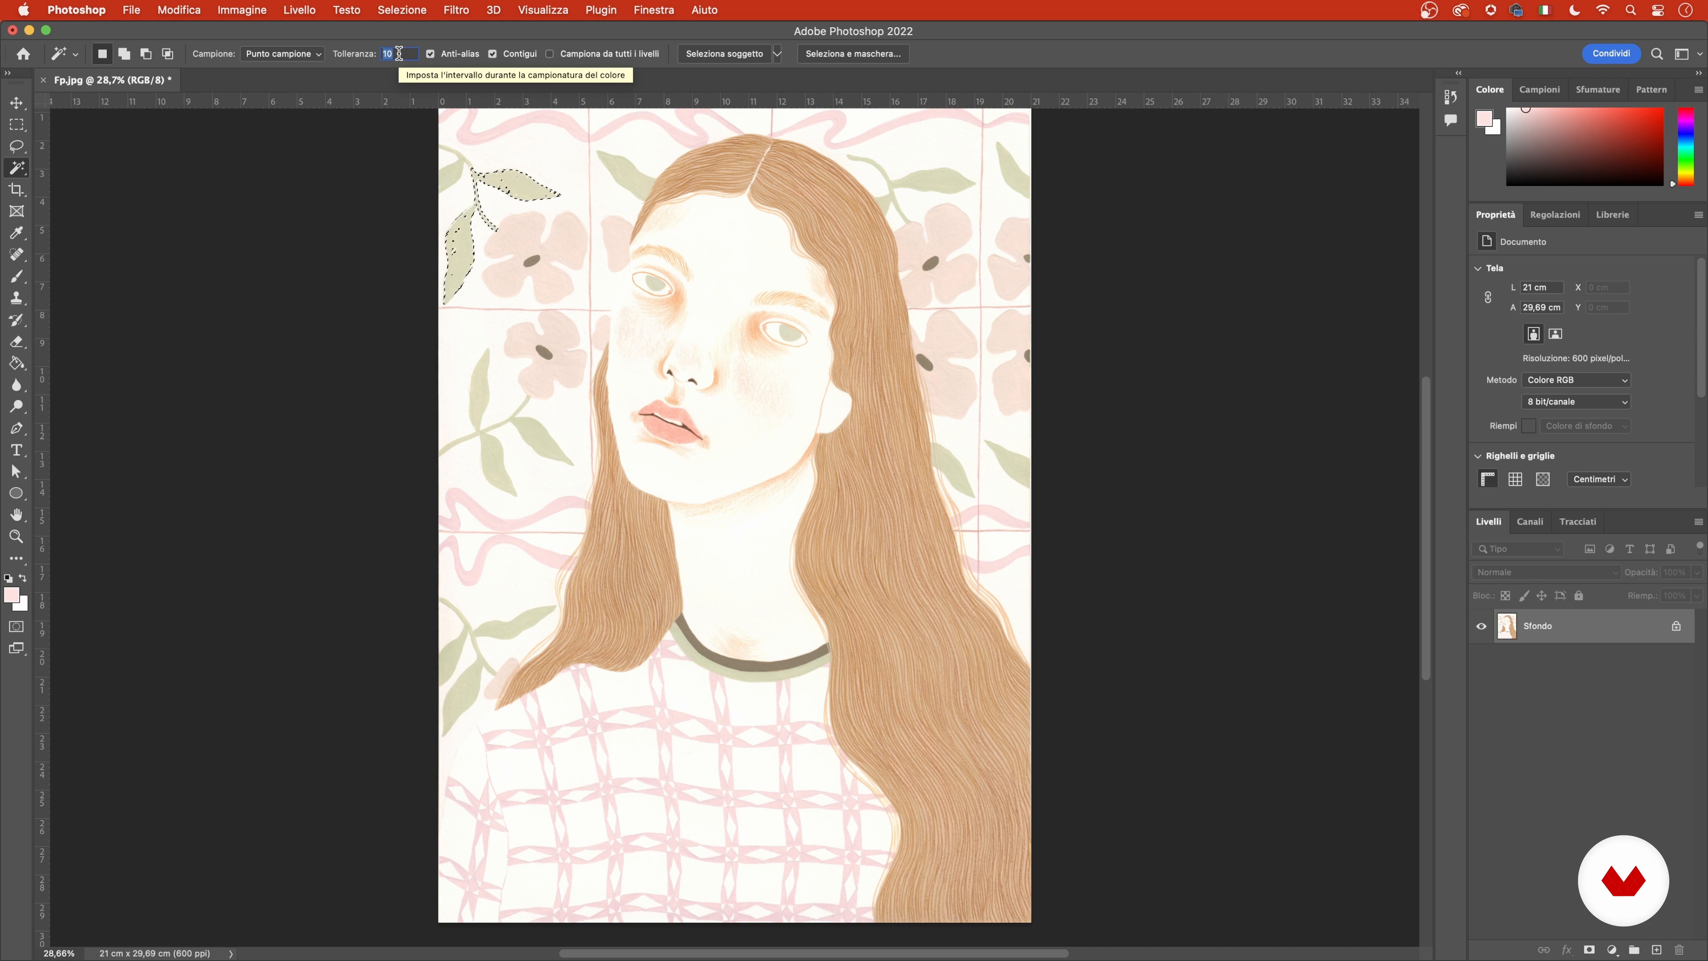
Task: Click the hue spectrum slider
Action: point(1685,147)
